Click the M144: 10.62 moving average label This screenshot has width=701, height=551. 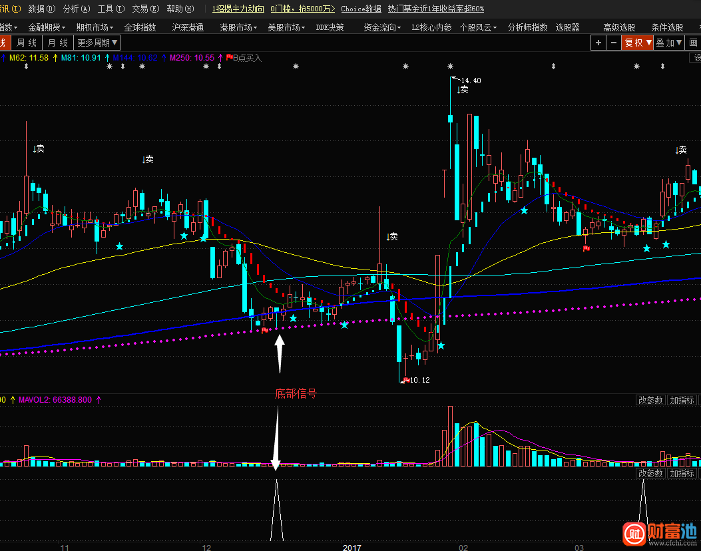coord(135,58)
